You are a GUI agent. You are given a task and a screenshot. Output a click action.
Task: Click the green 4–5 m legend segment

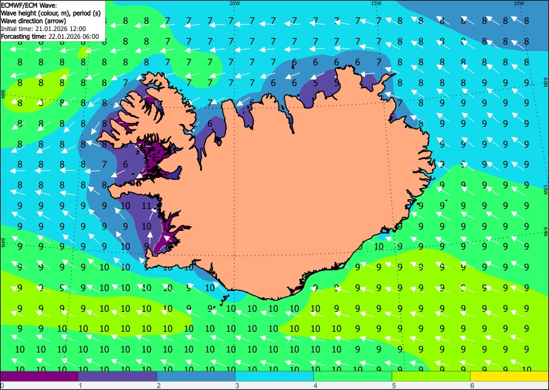click(x=353, y=376)
